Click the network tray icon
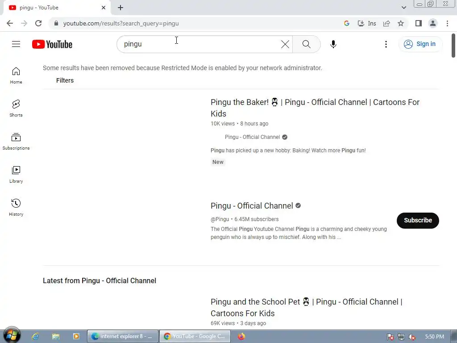The width and height of the screenshot is (457, 343). coord(401,337)
